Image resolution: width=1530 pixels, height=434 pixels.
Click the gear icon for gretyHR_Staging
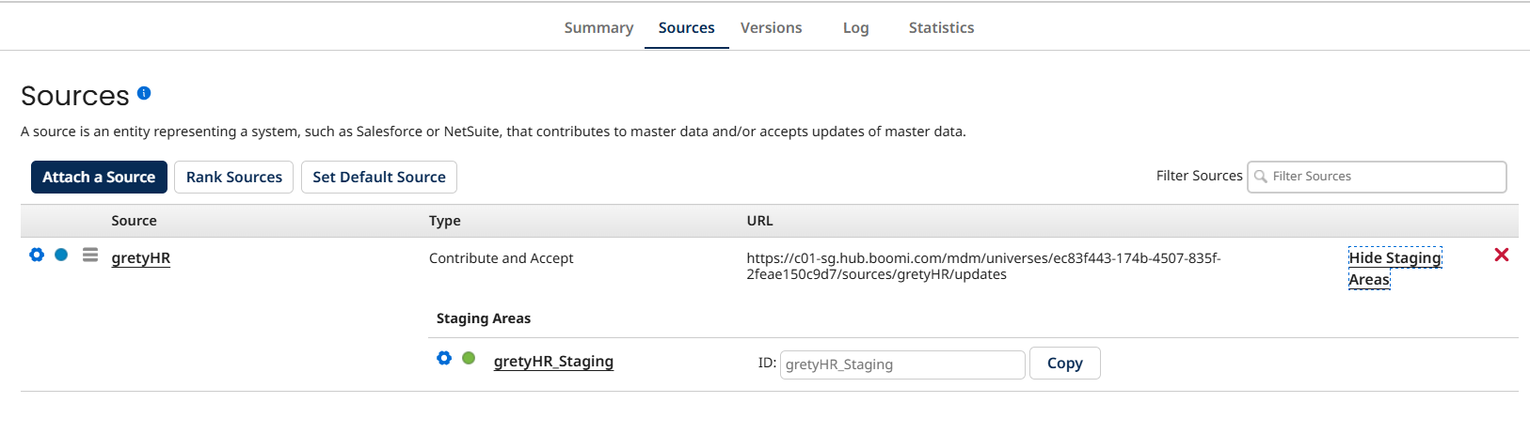(444, 358)
